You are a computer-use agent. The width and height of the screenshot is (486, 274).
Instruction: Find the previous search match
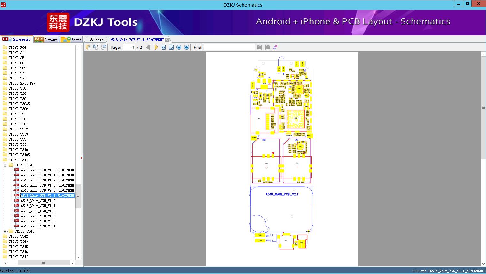click(259, 47)
